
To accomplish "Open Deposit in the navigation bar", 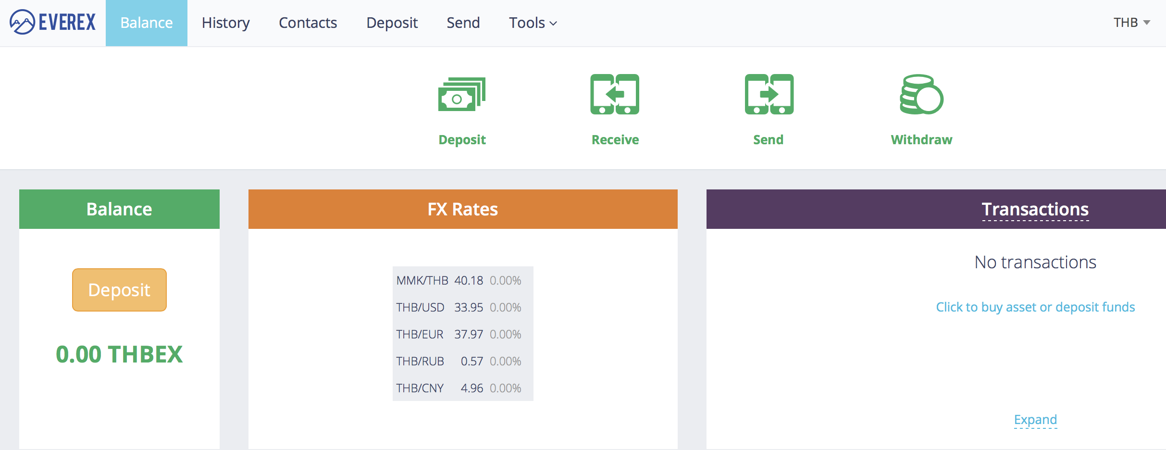I will (x=392, y=23).
